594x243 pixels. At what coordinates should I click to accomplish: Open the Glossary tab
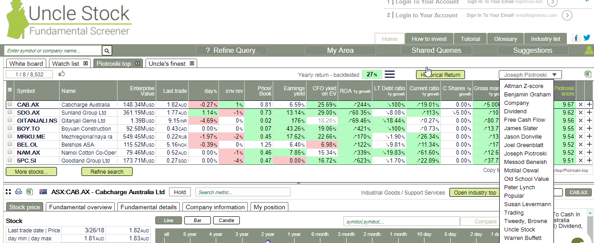[505, 39]
